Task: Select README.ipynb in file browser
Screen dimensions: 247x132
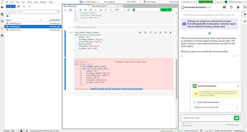Action: tap(33, 23)
